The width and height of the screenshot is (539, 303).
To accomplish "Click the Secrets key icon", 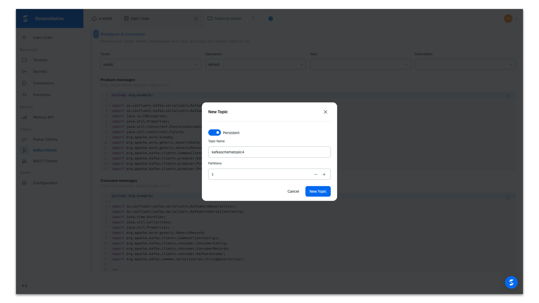I will tap(24, 72).
